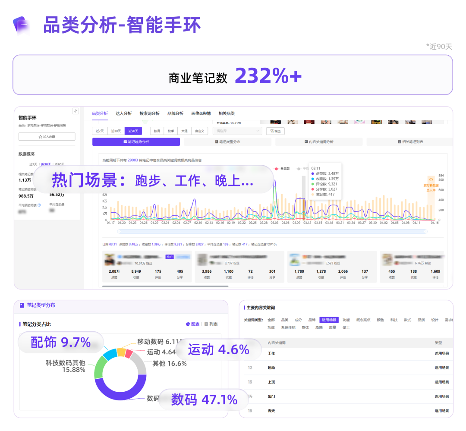Viewport: 466px width, 431px height.
Task: Choose the 按月 grouping option
Action: pos(157,131)
